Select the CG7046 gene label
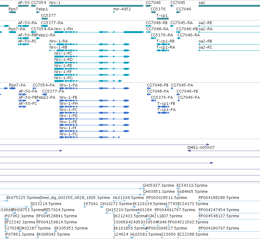 (184, 9)
